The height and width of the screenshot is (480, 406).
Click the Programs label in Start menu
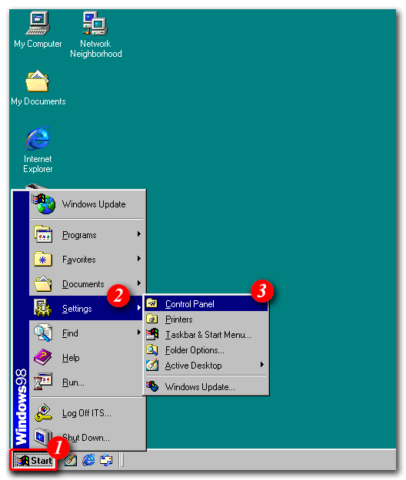coord(79,235)
